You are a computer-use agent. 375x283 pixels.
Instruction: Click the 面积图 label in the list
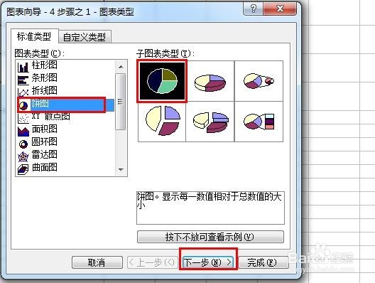click(x=45, y=129)
